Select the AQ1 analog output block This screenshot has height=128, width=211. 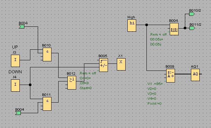[x=195, y=75]
